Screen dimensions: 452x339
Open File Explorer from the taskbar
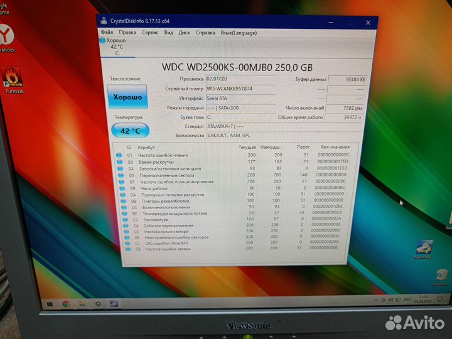(82, 304)
